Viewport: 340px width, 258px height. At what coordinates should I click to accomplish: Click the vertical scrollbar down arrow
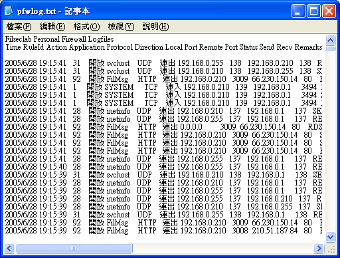(330, 237)
